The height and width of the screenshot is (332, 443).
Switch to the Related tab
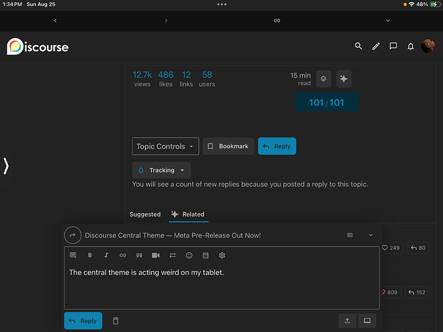point(188,214)
